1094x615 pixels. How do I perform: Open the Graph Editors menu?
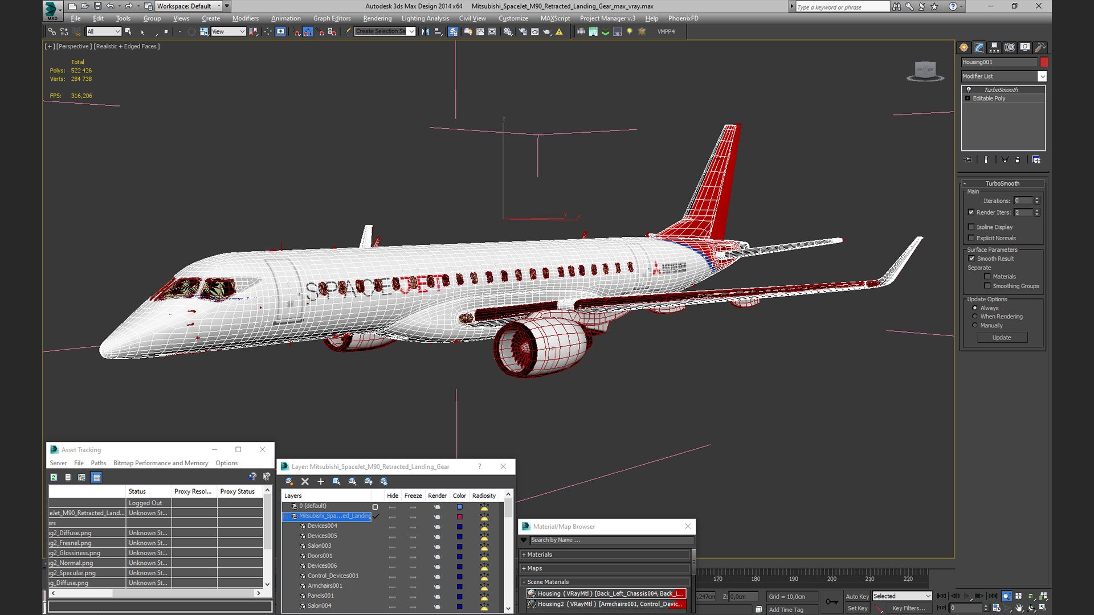[332, 18]
